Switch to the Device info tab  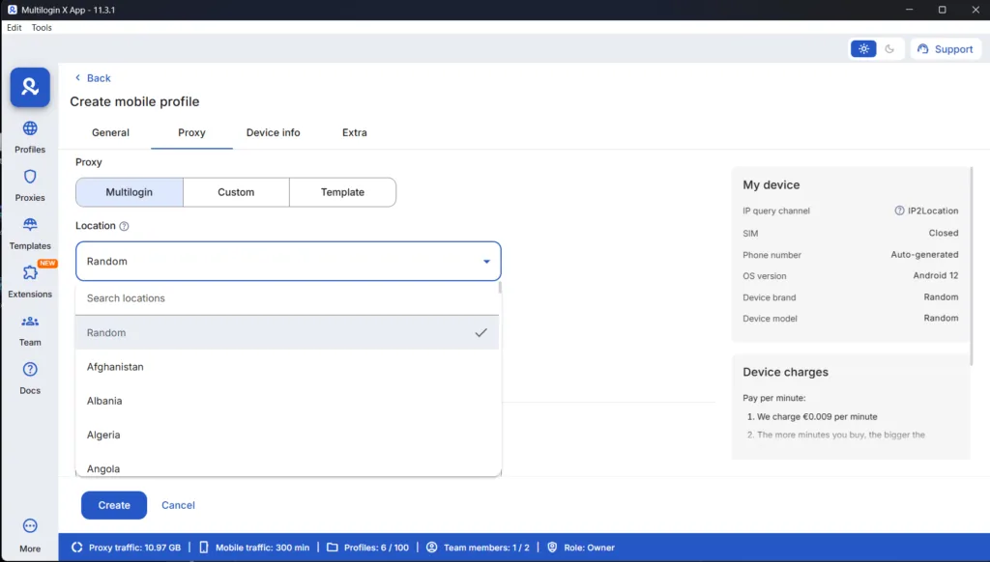pos(273,132)
